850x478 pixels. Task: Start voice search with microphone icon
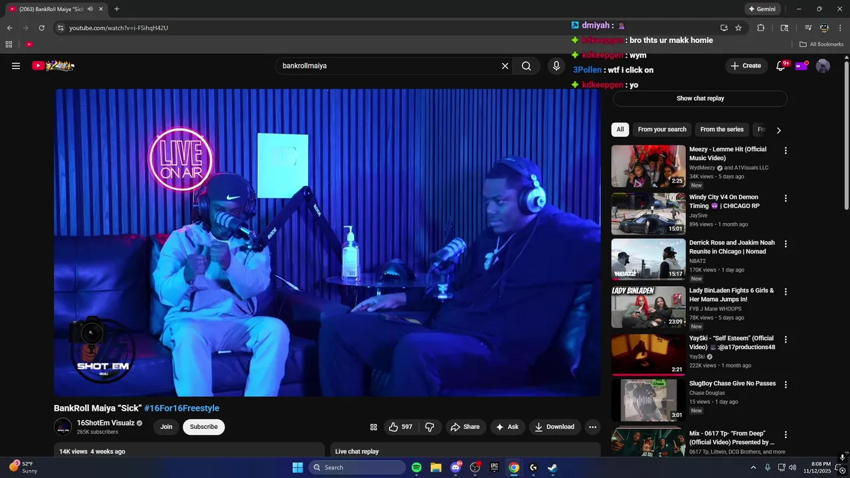(556, 66)
